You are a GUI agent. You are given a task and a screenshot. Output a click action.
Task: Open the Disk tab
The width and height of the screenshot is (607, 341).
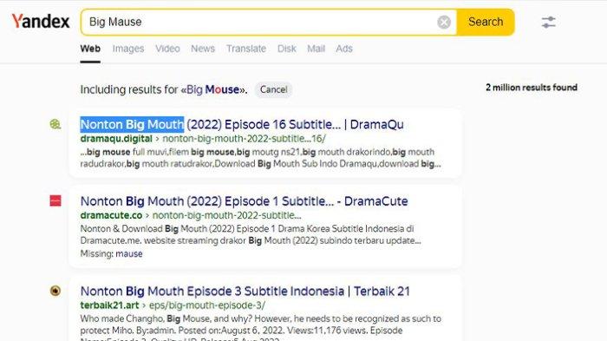click(287, 49)
